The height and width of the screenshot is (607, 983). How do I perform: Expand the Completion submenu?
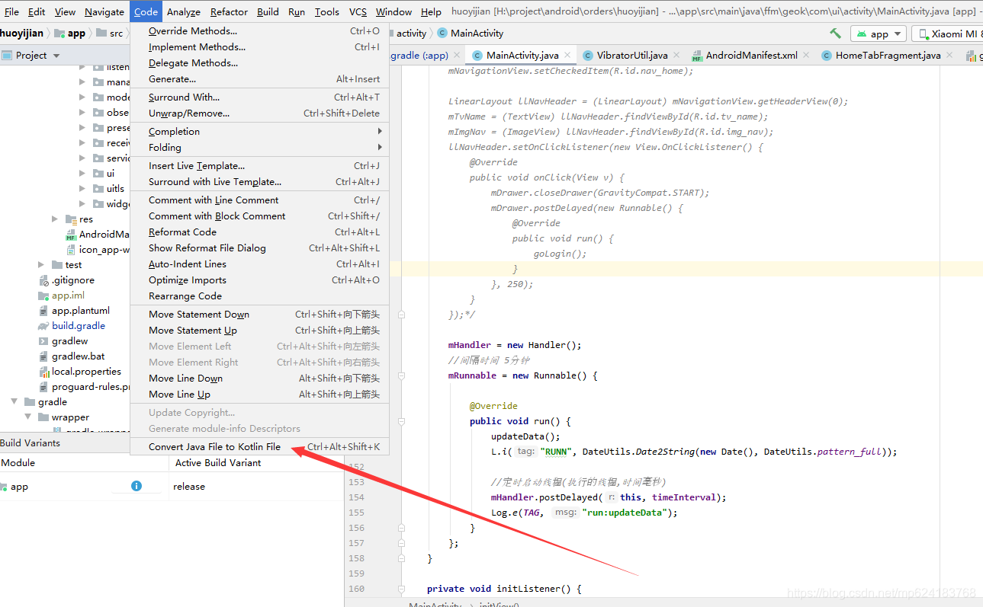click(174, 131)
